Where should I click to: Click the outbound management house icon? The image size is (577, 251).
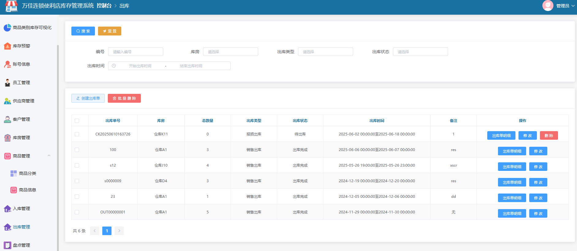7,227
